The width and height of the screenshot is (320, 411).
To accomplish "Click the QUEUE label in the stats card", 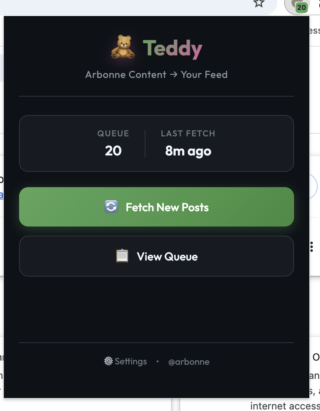I will click(113, 134).
